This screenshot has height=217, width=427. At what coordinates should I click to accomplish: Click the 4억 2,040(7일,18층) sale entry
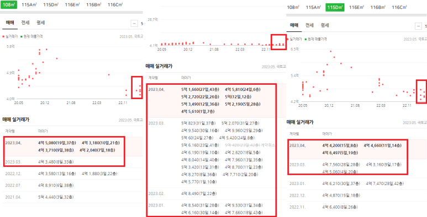97,150
